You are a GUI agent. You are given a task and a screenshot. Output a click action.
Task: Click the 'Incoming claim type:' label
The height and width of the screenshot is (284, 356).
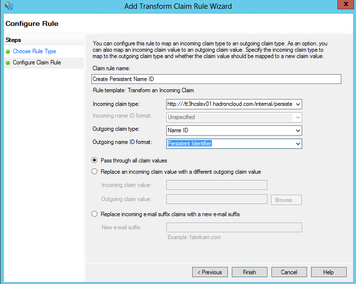click(x=116, y=104)
